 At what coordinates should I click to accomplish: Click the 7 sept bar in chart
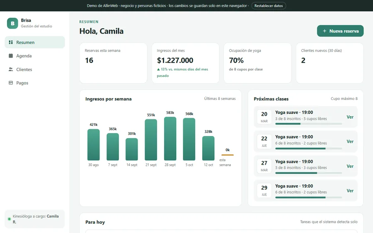[x=113, y=147]
